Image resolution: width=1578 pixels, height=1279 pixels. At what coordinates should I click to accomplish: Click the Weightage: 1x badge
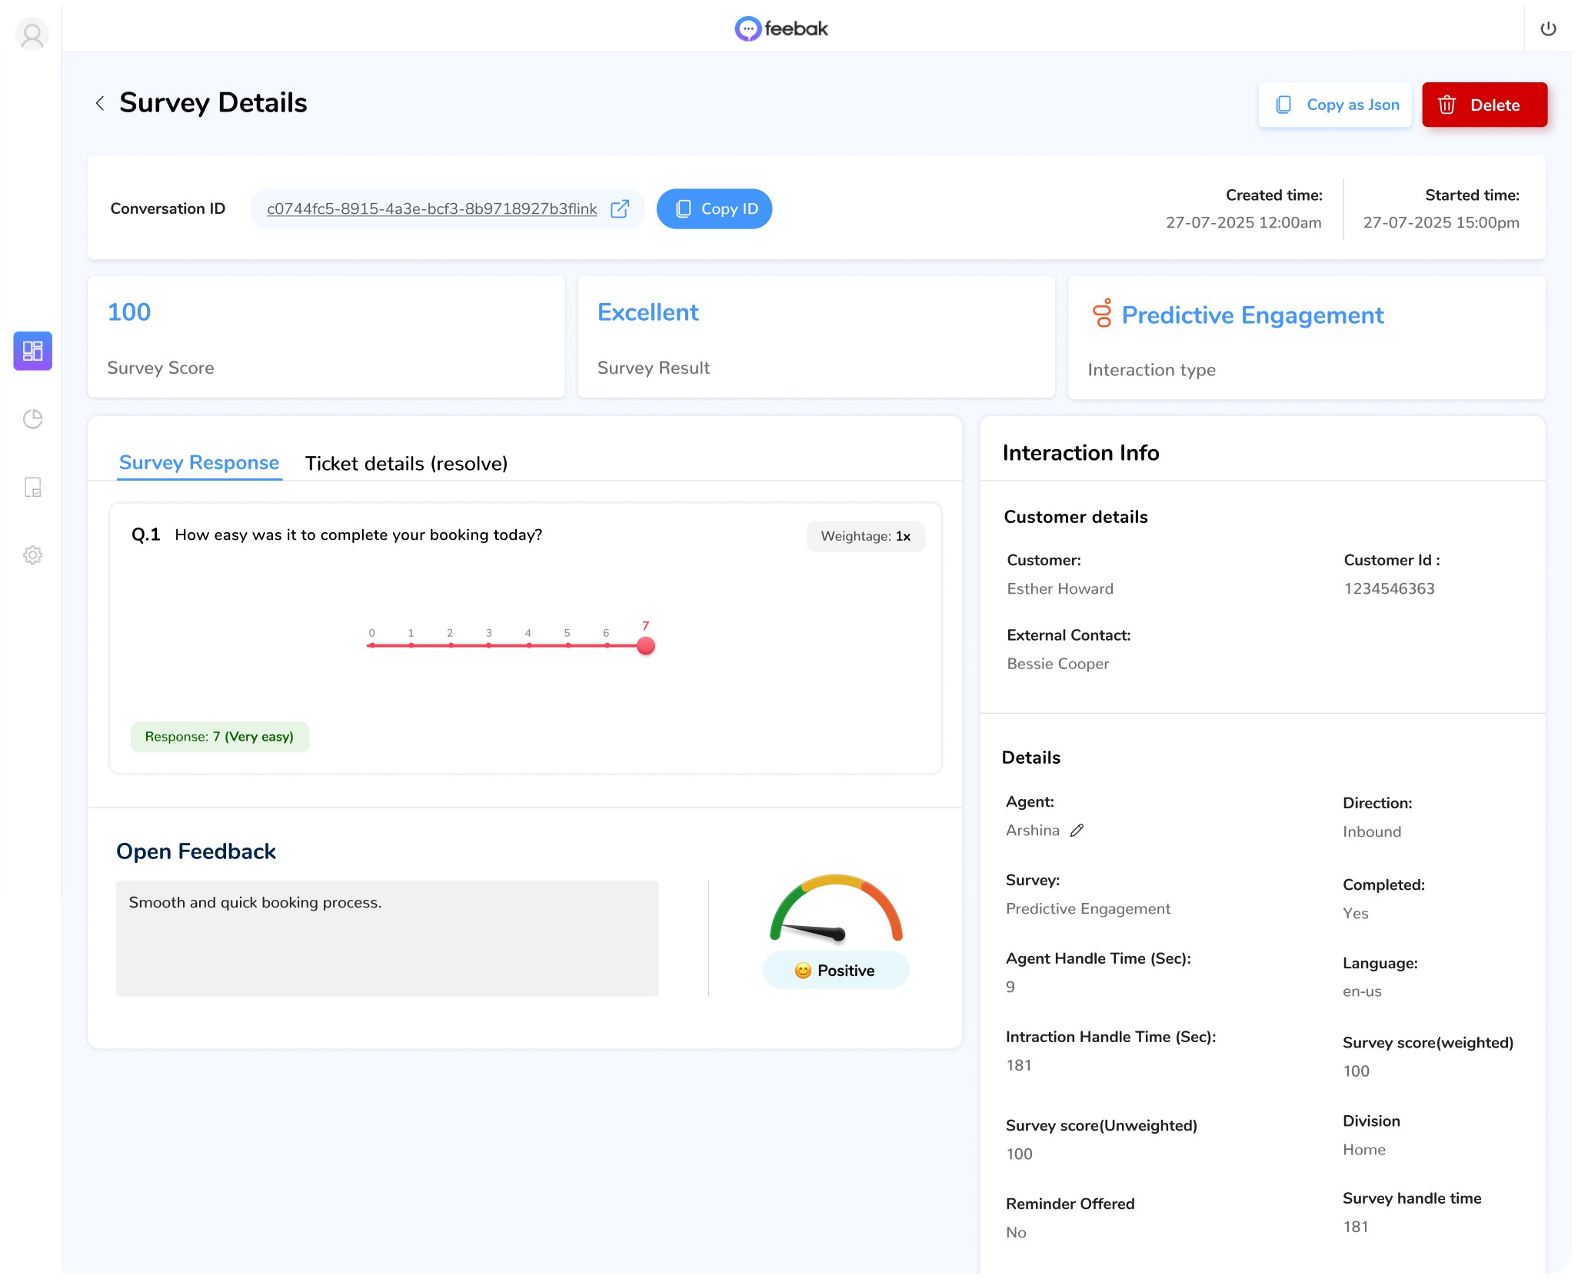click(866, 536)
